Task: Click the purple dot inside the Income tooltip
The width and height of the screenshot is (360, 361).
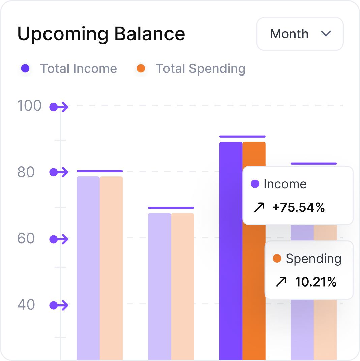Action: tap(256, 184)
